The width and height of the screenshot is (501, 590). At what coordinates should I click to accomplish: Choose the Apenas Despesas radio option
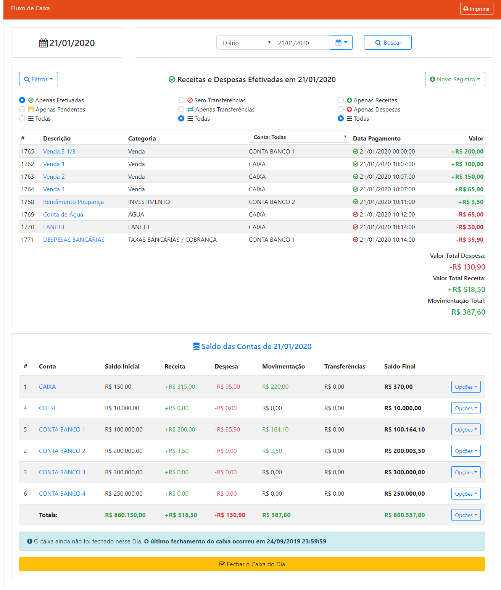341,110
